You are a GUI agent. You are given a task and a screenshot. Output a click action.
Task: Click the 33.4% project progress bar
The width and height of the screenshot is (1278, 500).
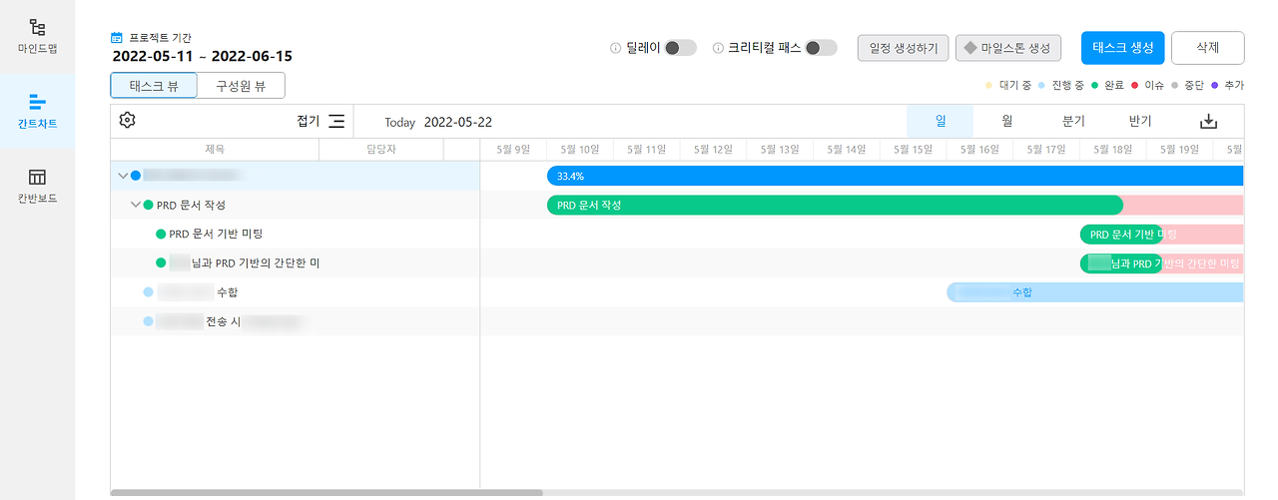coord(895,176)
